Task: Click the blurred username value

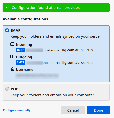Action: click(x=37, y=76)
